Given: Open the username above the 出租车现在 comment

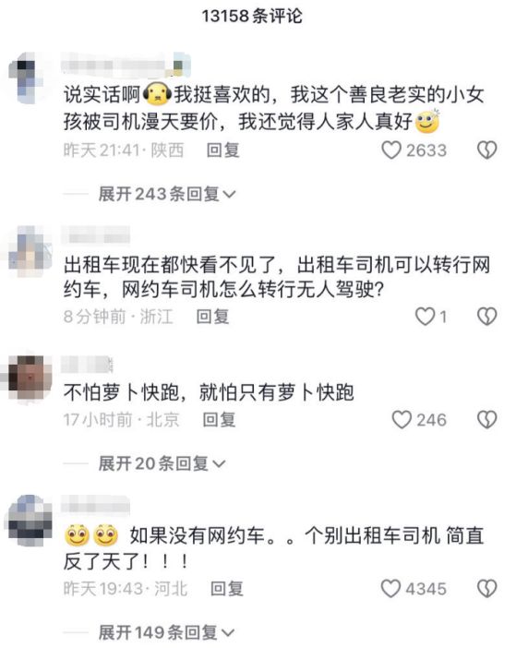Looking at the screenshot, I should [95, 236].
